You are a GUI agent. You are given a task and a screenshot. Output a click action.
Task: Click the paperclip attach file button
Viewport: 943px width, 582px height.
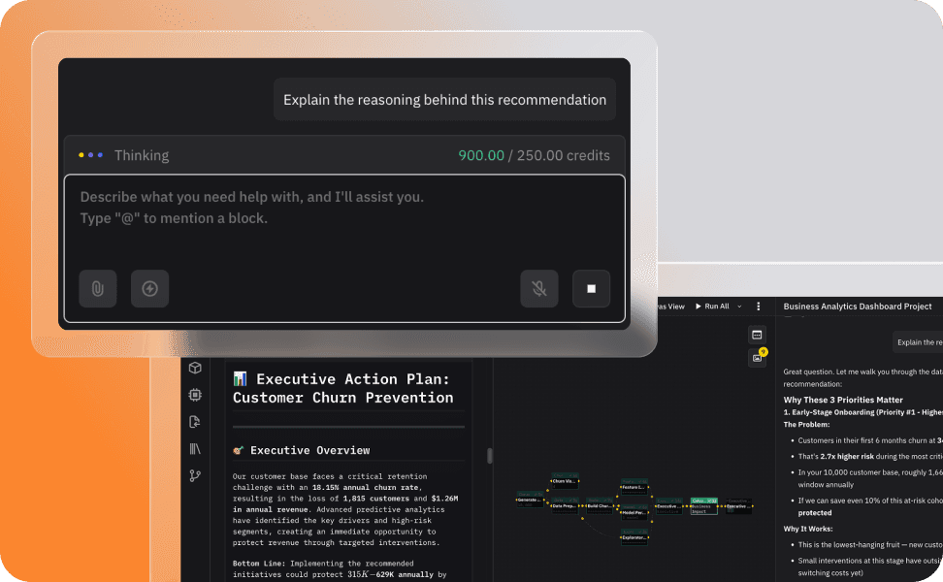(x=98, y=288)
